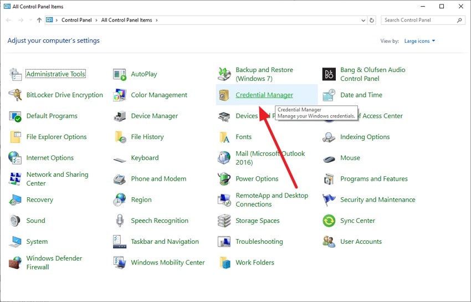Expand chevron after All Control Panel Items
The image size is (471, 302).
tap(156, 20)
